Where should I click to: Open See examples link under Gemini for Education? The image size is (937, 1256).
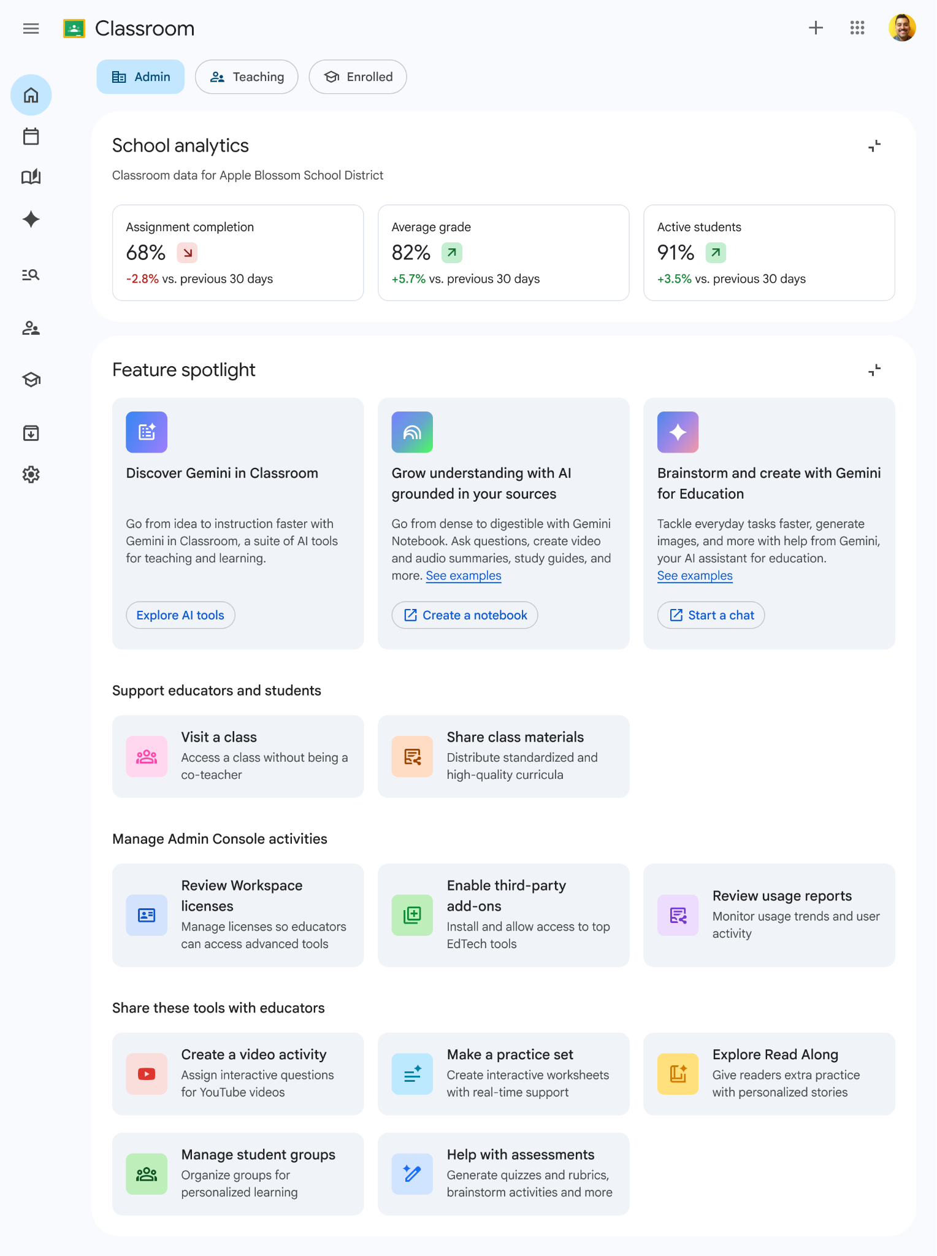tap(695, 575)
